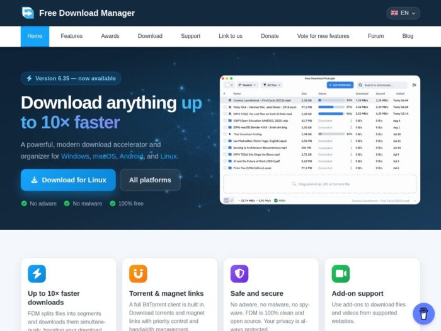Click the Free Download Manager logo icon
441x331 pixels.
[28, 13]
